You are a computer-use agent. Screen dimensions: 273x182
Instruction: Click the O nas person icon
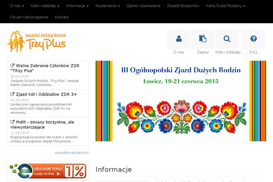tap(179, 39)
